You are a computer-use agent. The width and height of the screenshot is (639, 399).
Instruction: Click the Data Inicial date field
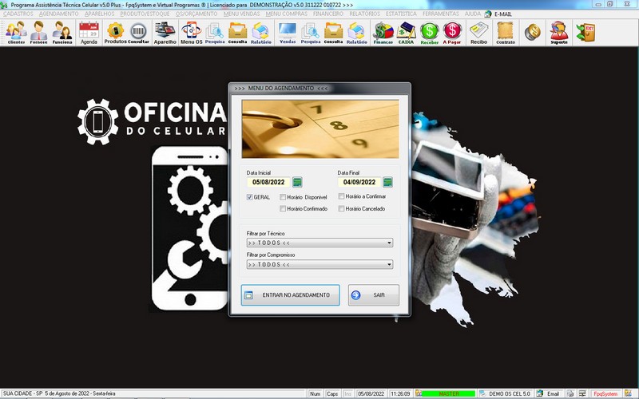pos(268,182)
